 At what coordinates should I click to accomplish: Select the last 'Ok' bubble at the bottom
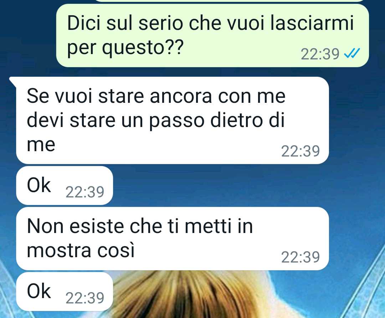coord(65,292)
